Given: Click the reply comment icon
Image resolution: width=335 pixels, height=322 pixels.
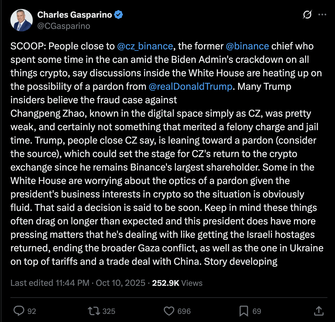Looking at the screenshot, I should pos(19,311).
